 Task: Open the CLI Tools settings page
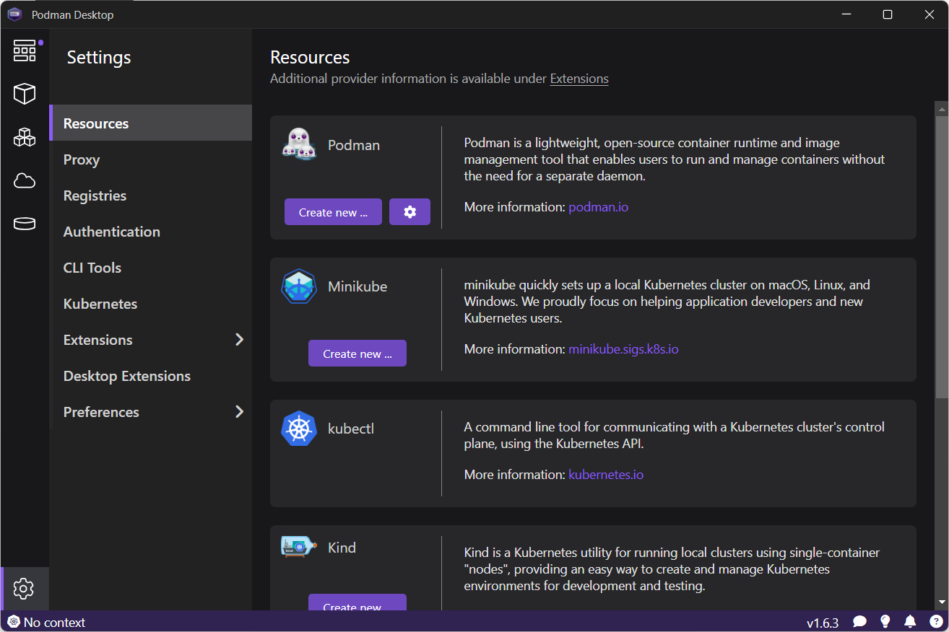tap(92, 268)
